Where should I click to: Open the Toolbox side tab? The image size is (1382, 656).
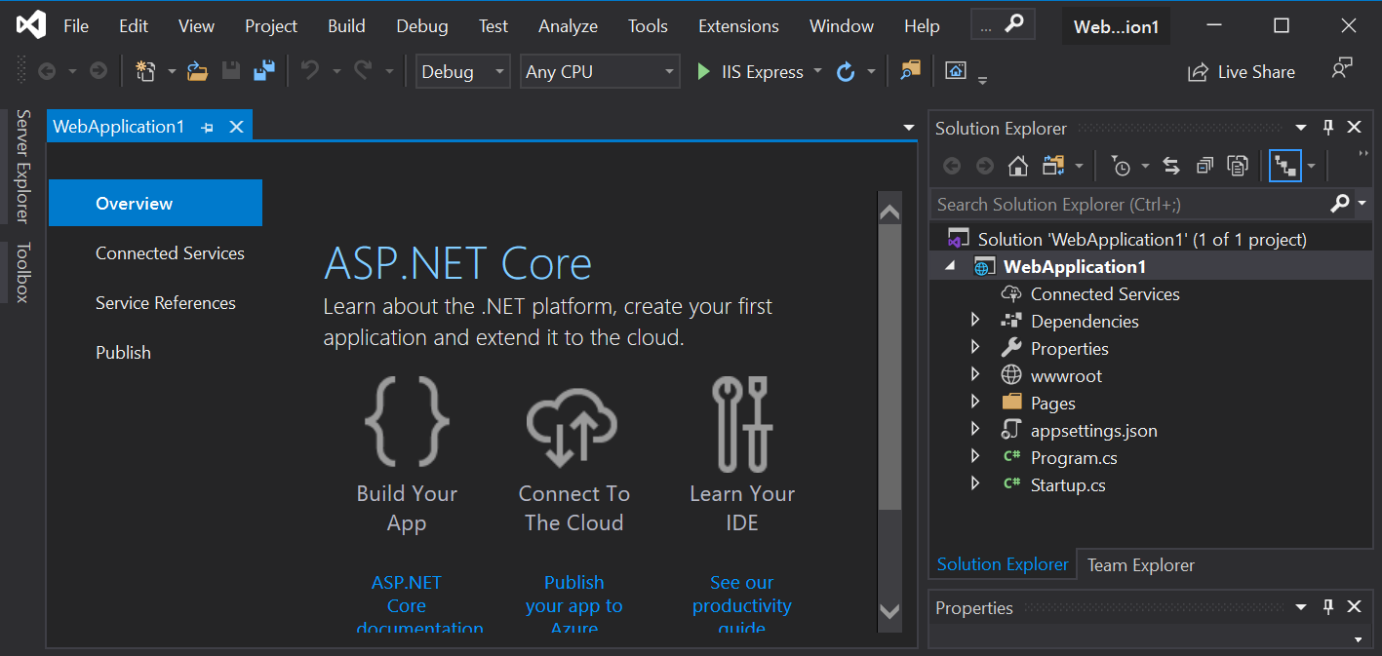pos(23,272)
